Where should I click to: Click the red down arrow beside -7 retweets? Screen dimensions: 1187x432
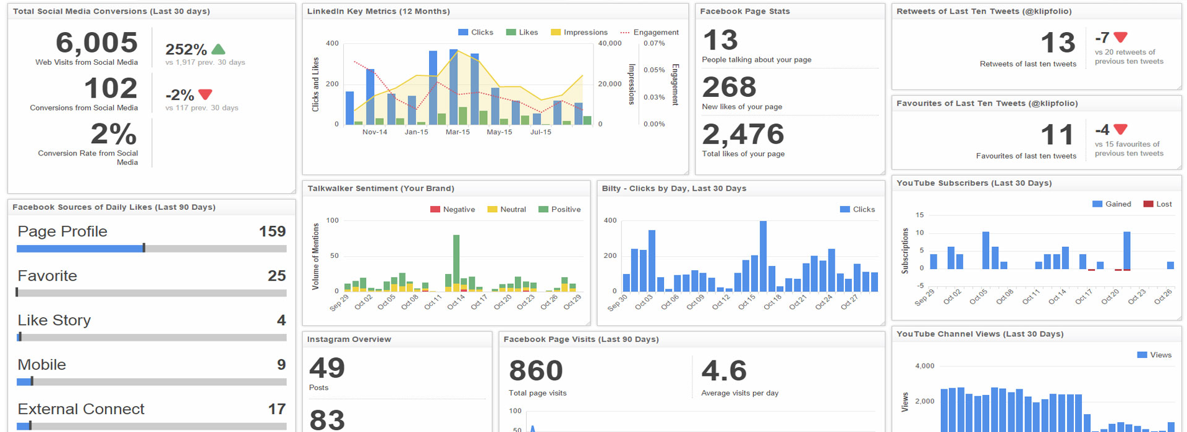(x=1121, y=37)
